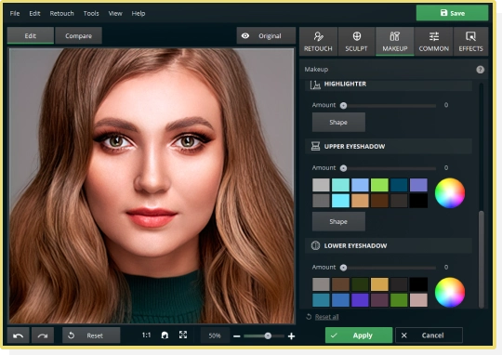Screen dimensions: 502x355
Task: Pick lime green upper eyeshadow swatch
Action: 379,185
